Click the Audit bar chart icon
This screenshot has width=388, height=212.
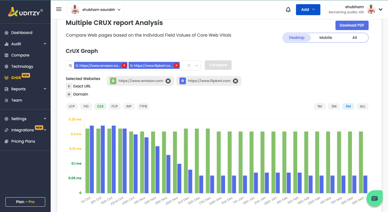click(7, 44)
